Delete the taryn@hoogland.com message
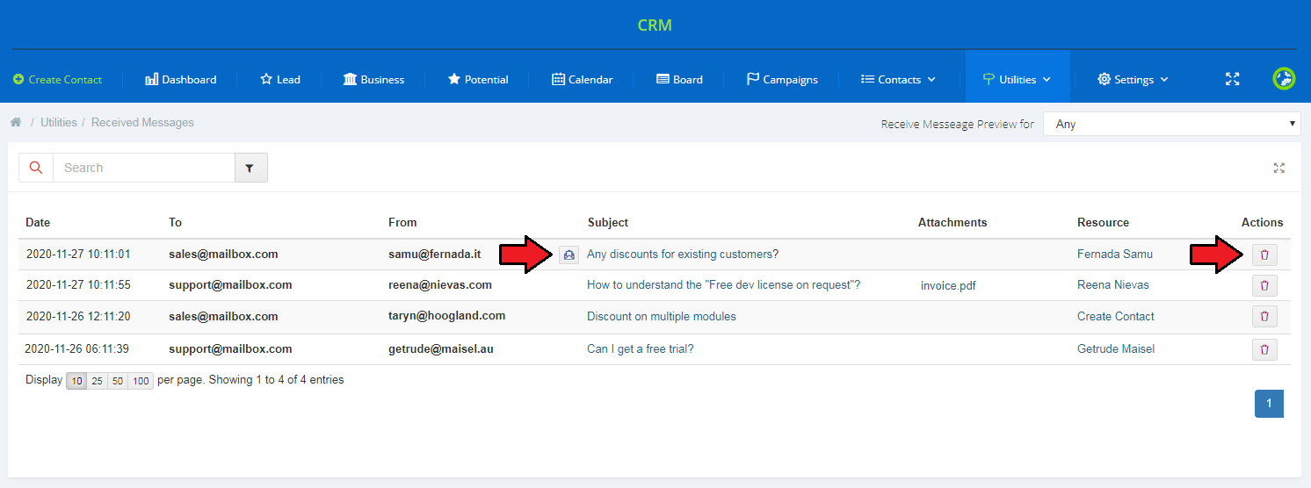Screen dimensions: 1311x488 pos(1264,316)
